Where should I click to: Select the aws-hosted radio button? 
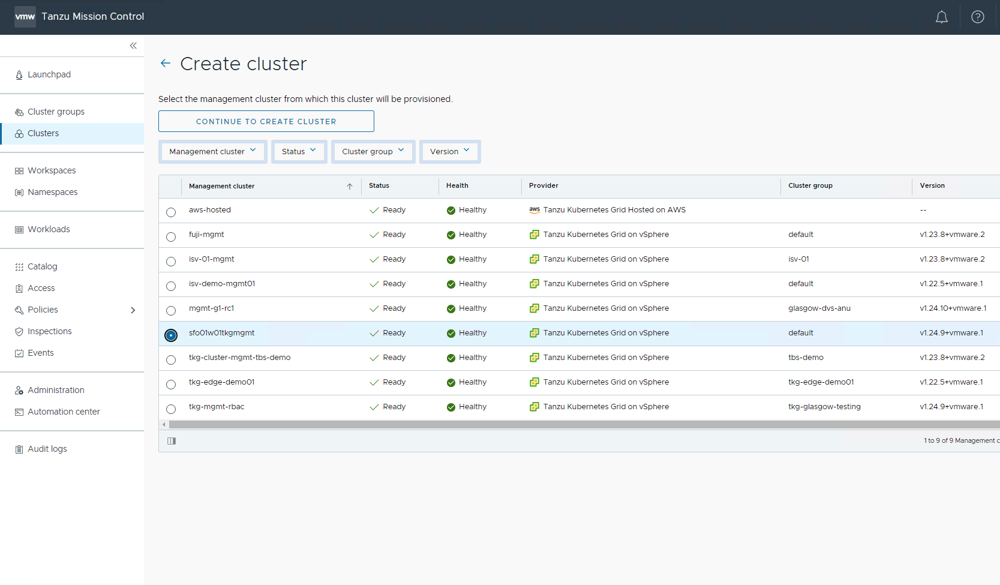(x=171, y=212)
